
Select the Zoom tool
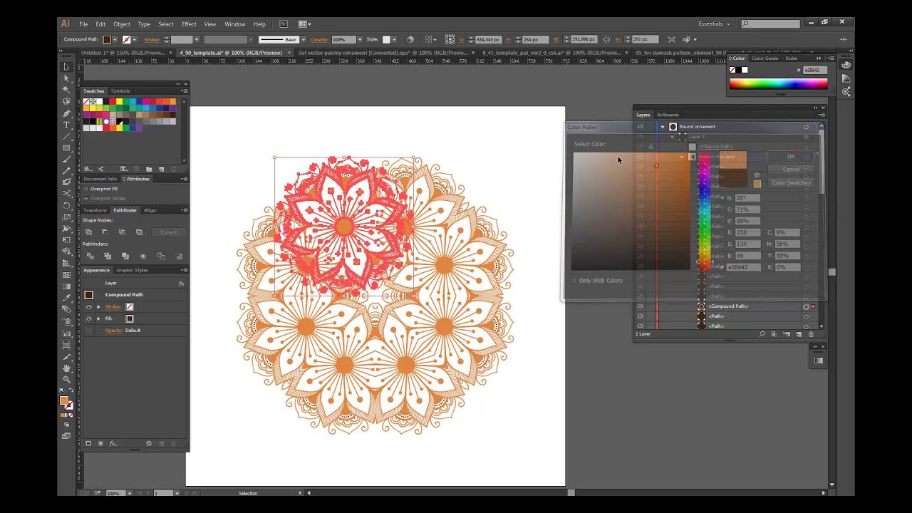67,379
